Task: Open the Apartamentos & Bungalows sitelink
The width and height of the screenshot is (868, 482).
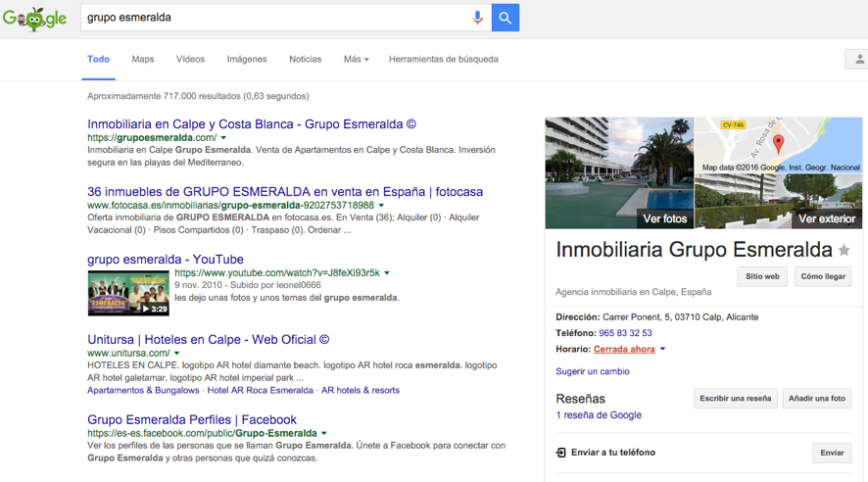Action: pos(143,390)
